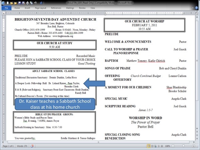Click the web address www.brightonsda.org
The image size is (200, 150).
click(x=63, y=36)
